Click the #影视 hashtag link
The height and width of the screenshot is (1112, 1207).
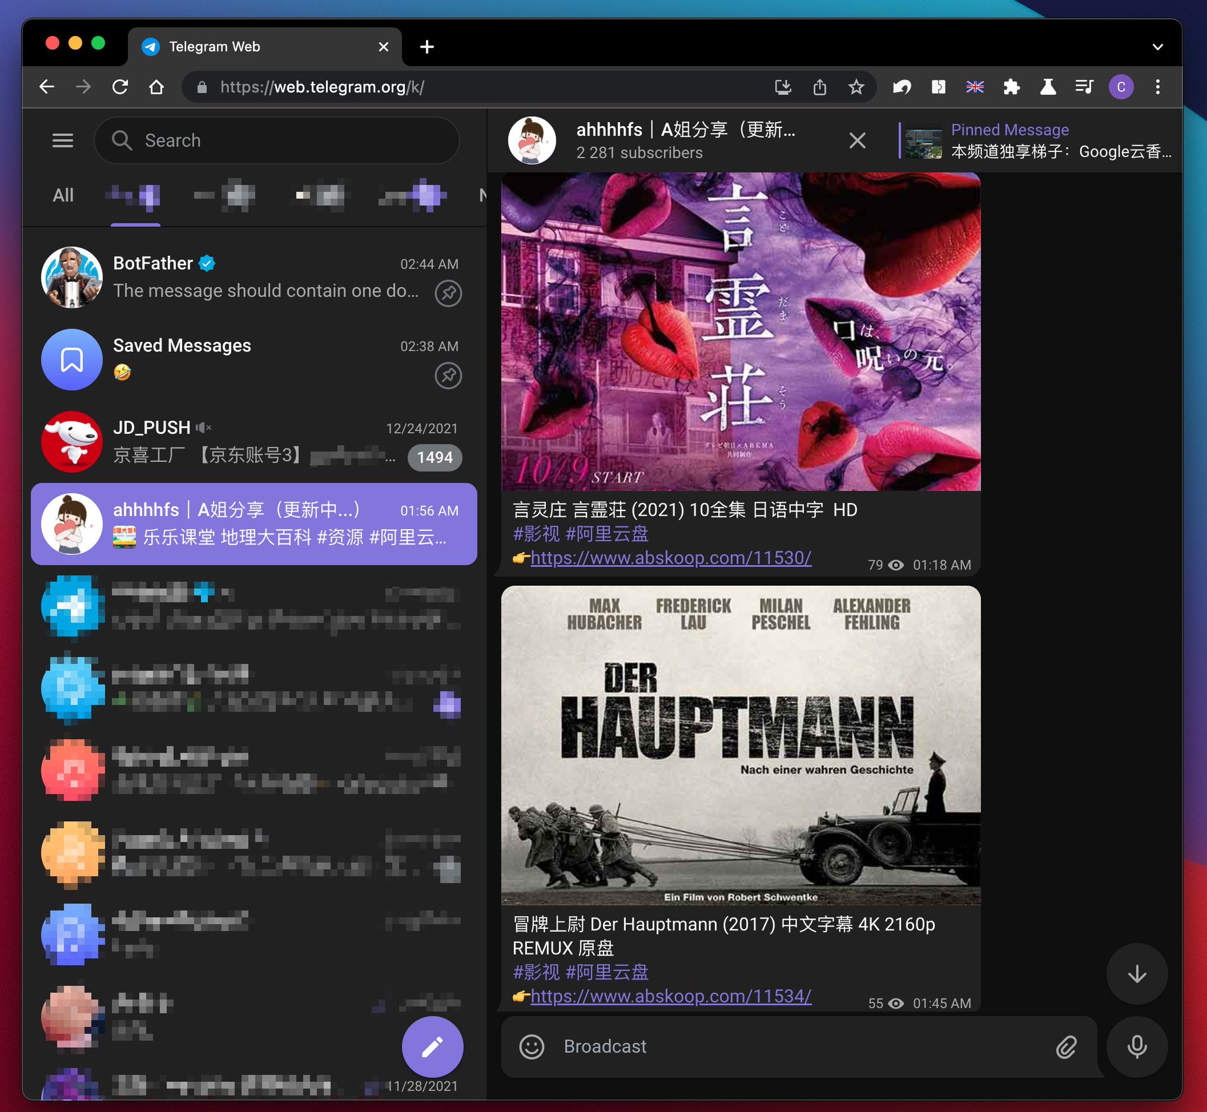536,534
